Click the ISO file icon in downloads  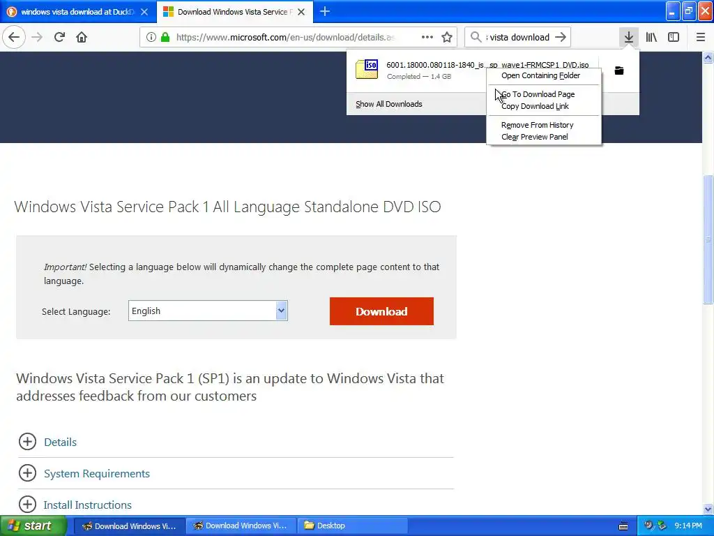367,69
